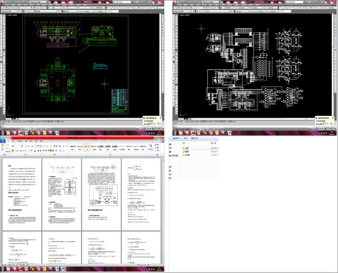
Task: Open the File tab in Word
Action: click(3, 141)
